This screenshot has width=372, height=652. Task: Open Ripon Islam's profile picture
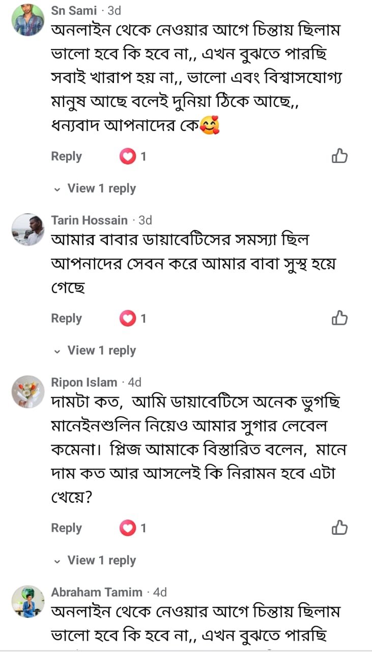coord(28,392)
